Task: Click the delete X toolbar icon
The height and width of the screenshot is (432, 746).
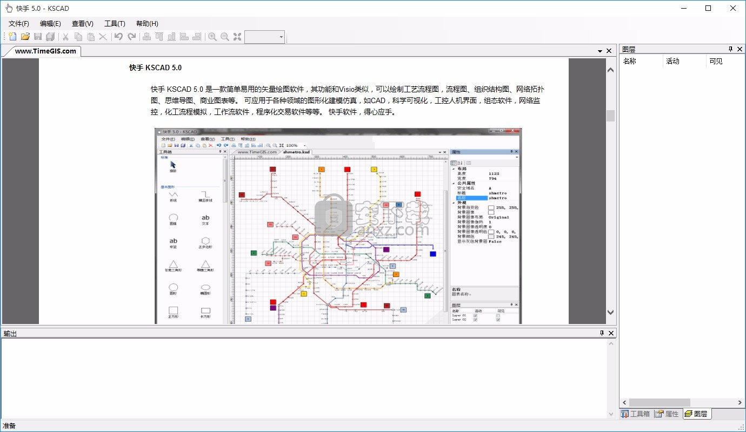Action: click(103, 37)
